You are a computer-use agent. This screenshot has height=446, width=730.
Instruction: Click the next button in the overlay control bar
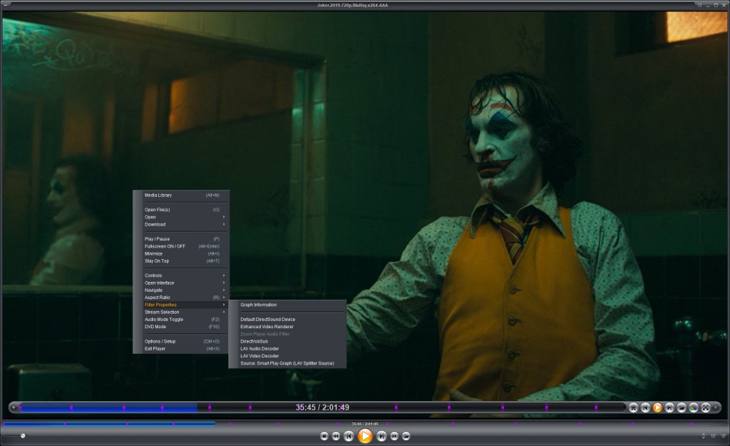(669, 407)
